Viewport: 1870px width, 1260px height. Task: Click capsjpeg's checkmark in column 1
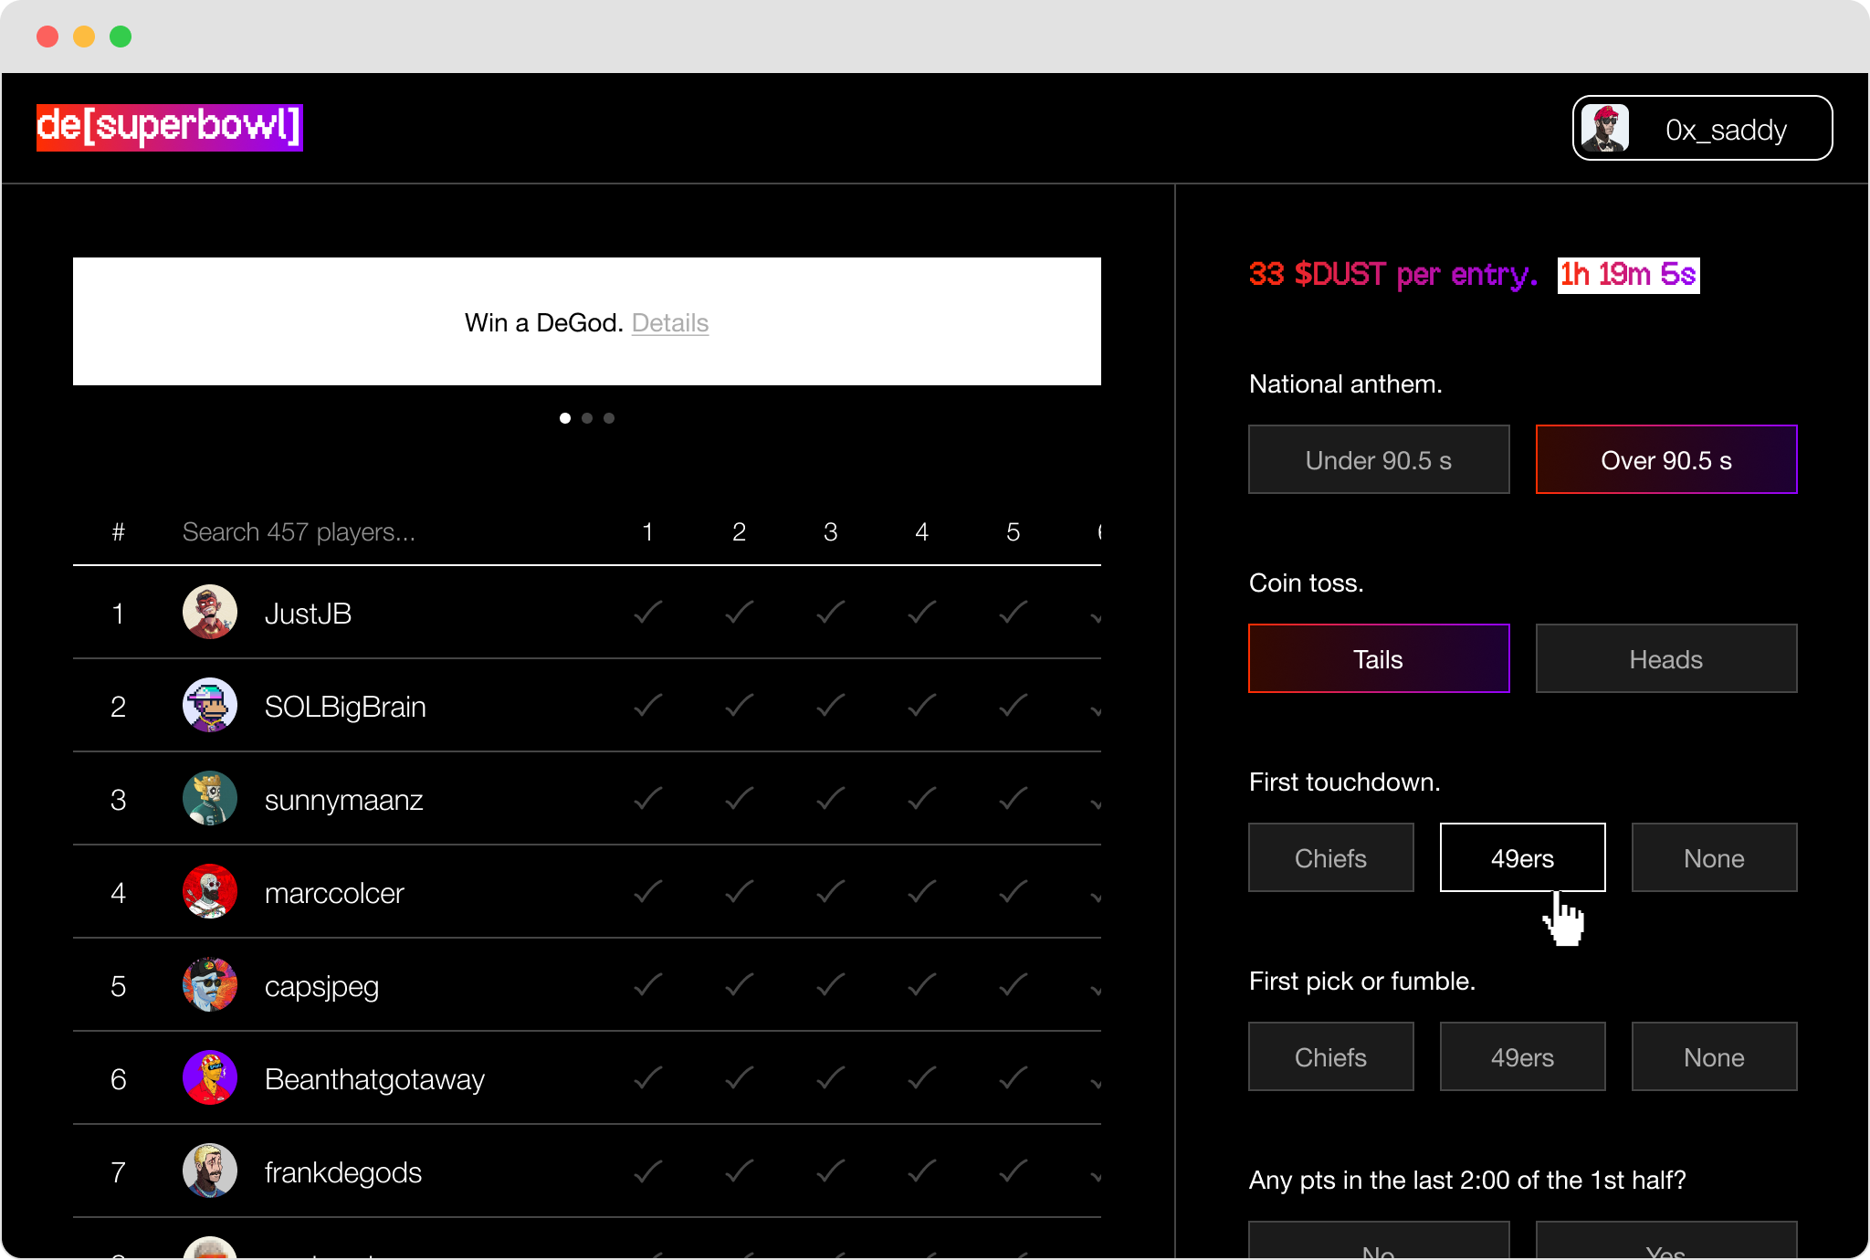point(647,984)
